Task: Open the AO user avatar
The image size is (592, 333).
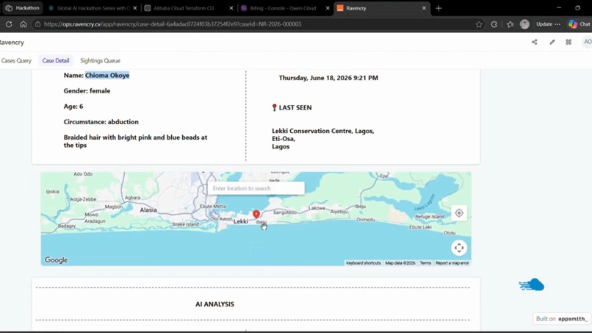Action: point(587,42)
